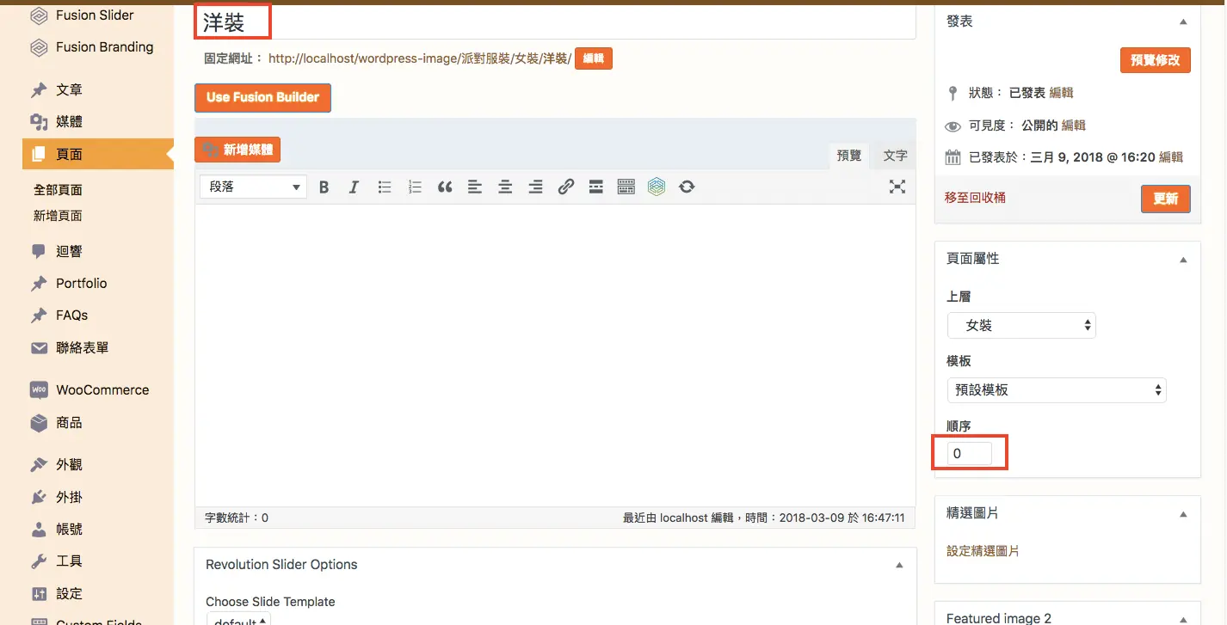Open the 上層 parent page dropdown

(x=1021, y=326)
